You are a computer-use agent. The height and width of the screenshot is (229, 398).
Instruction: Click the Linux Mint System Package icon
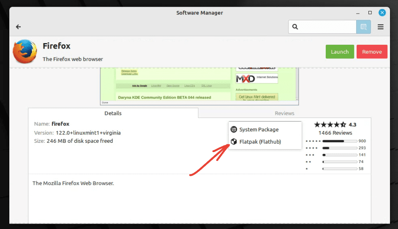click(234, 129)
